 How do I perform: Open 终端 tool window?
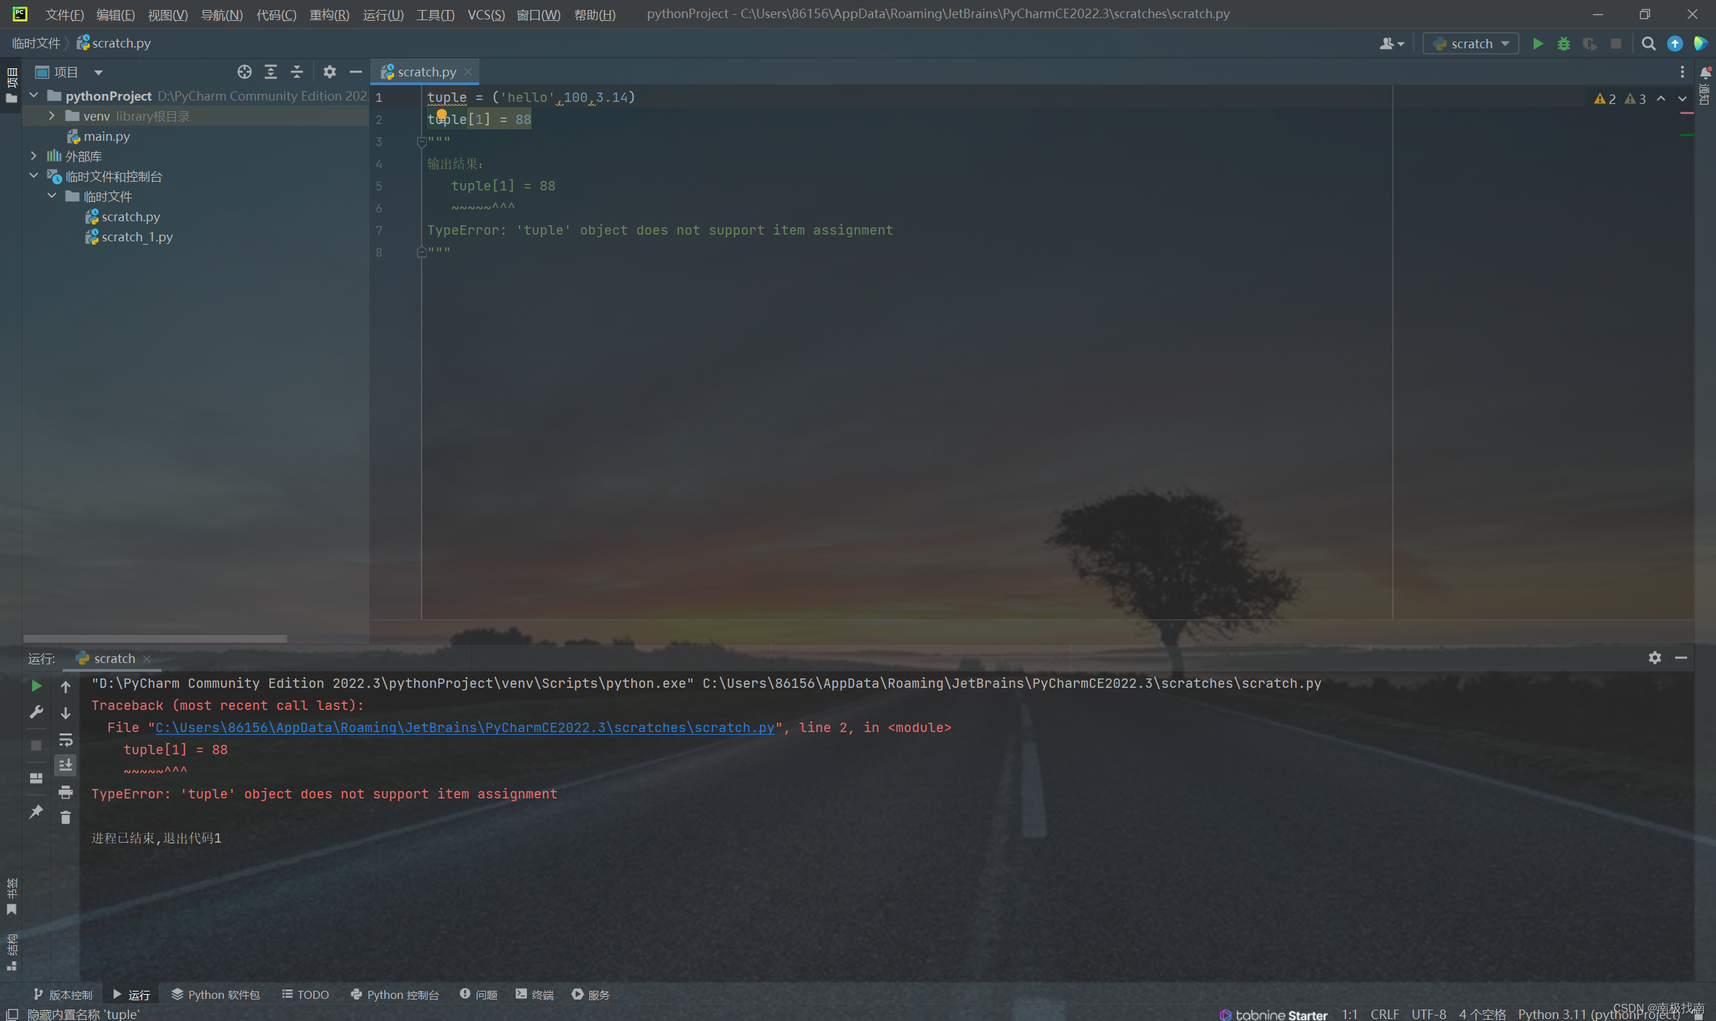[534, 994]
